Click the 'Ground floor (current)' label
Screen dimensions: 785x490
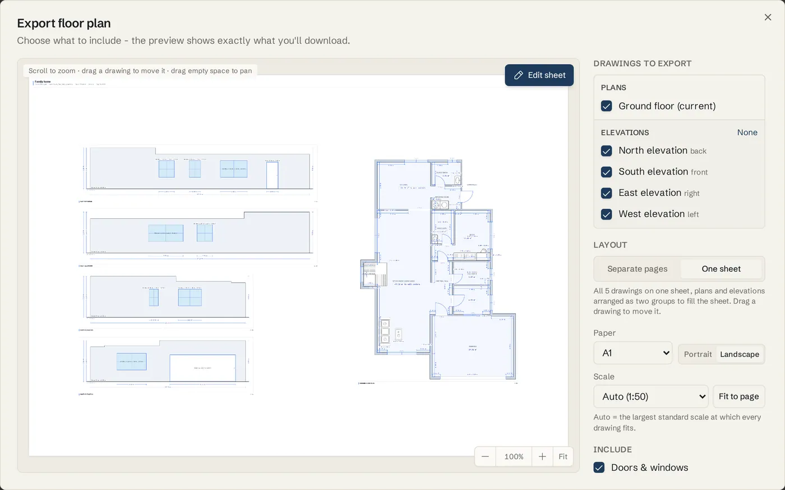pyautogui.click(x=667, y=106)
